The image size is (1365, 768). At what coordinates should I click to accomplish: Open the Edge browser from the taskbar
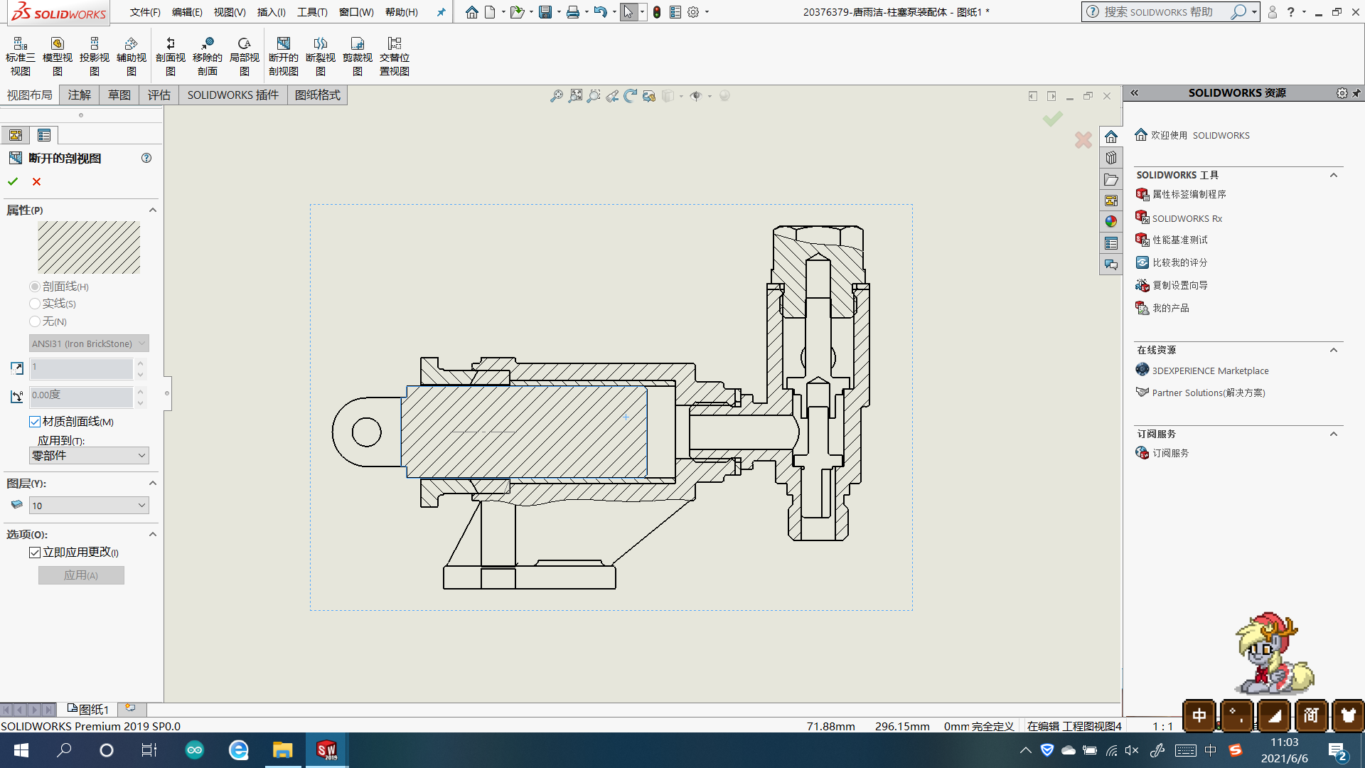tap(238, 750)
